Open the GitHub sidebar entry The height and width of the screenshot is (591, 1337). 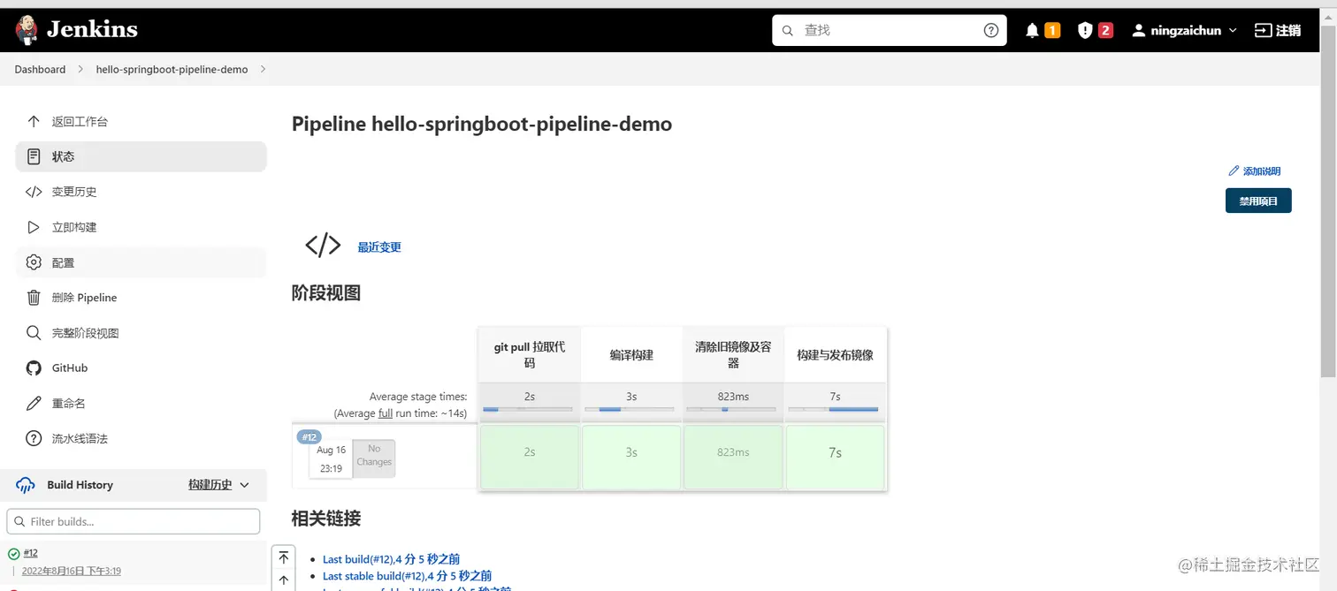(141, 367)
